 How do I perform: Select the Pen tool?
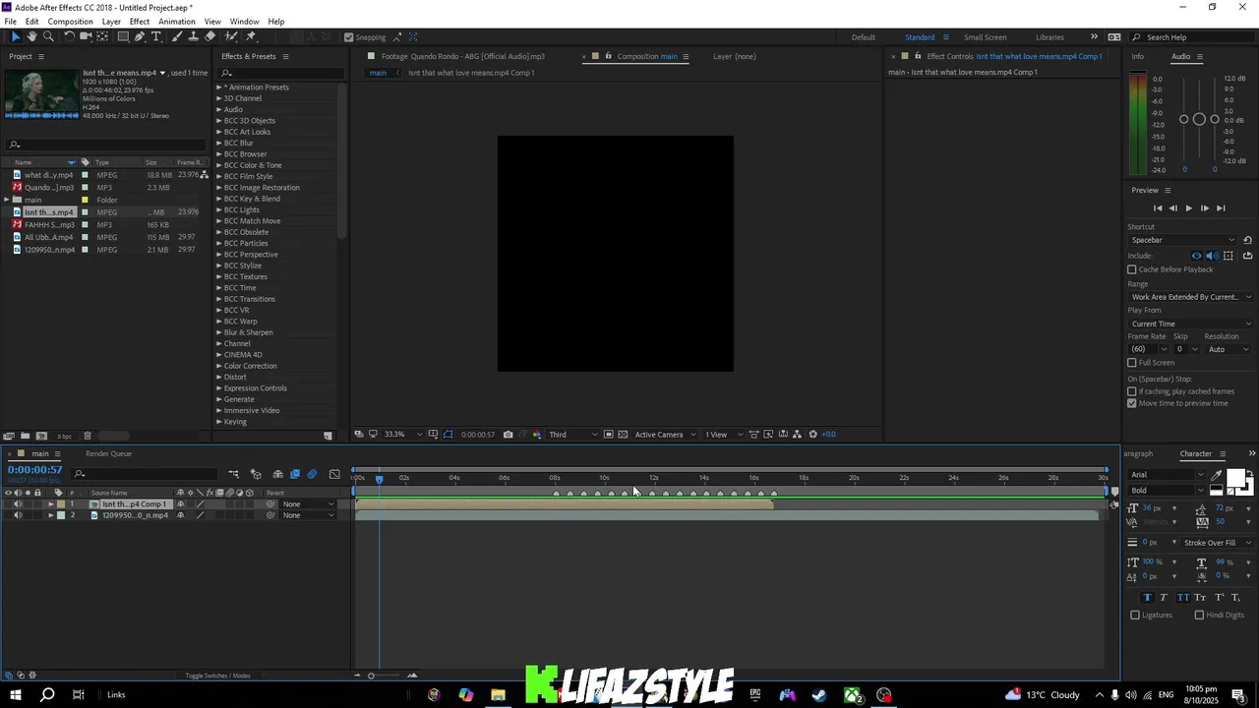(x=140, y=36)
